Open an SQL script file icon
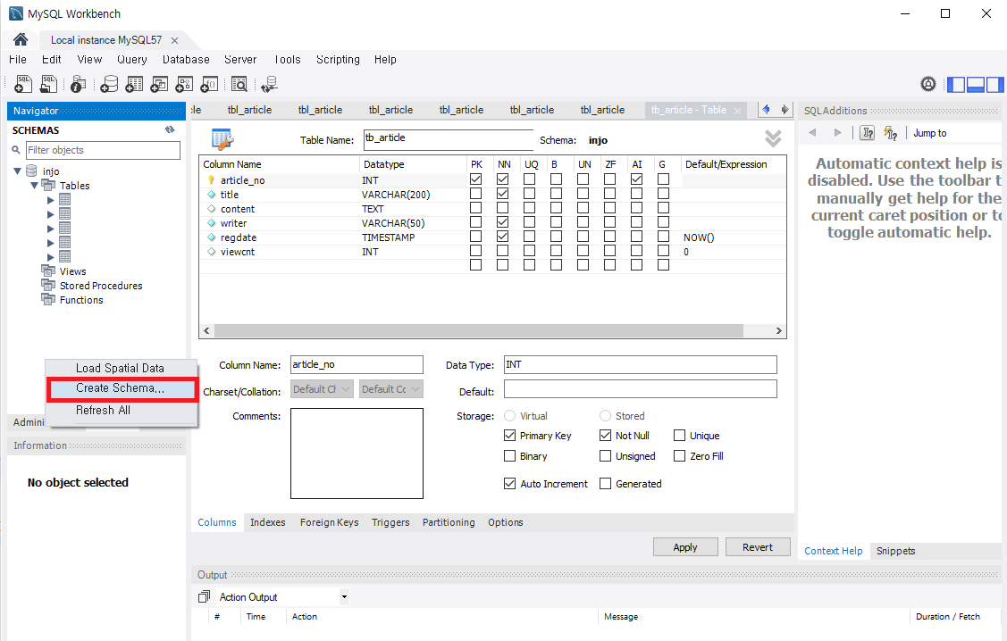Image resolution: width=1007 pixels, height=641 pixels. [x=48, y=84]
